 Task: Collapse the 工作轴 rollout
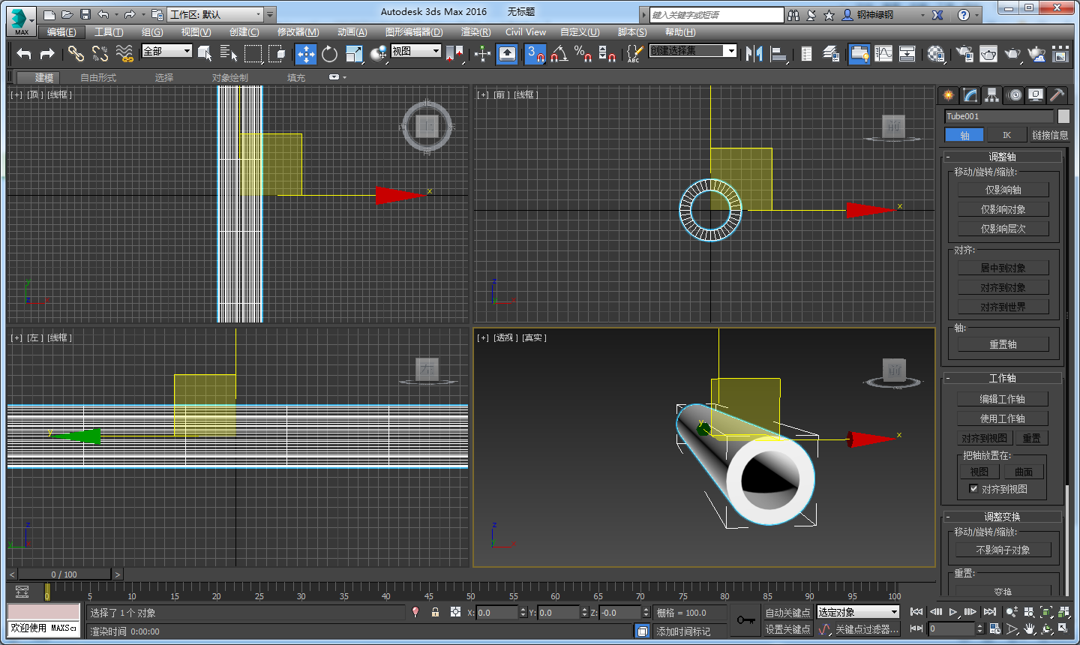(1002, 378)
